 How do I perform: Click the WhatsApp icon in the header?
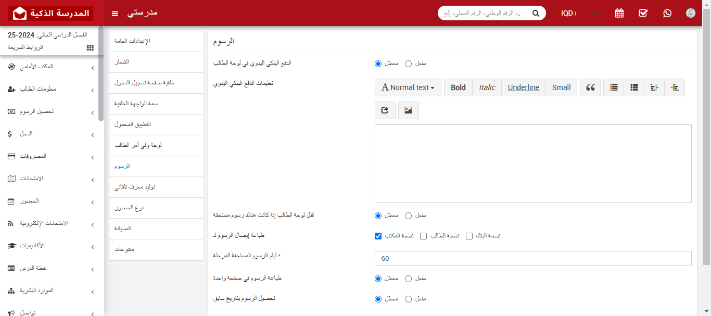click(x=667, y=13)
